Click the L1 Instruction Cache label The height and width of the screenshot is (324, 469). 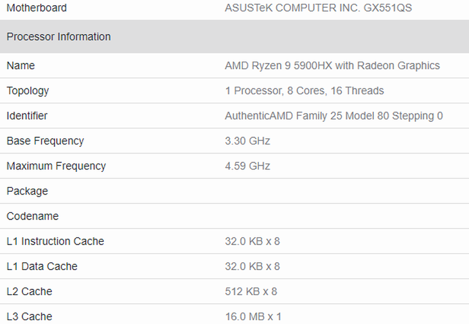55,241
